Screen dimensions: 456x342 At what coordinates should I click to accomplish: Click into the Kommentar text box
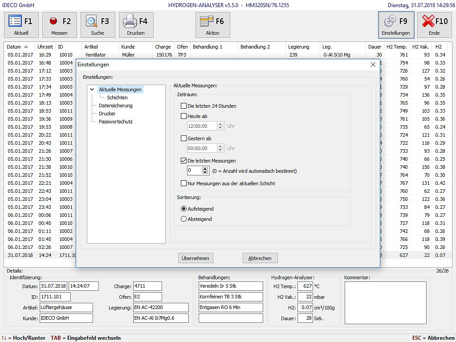385,302
